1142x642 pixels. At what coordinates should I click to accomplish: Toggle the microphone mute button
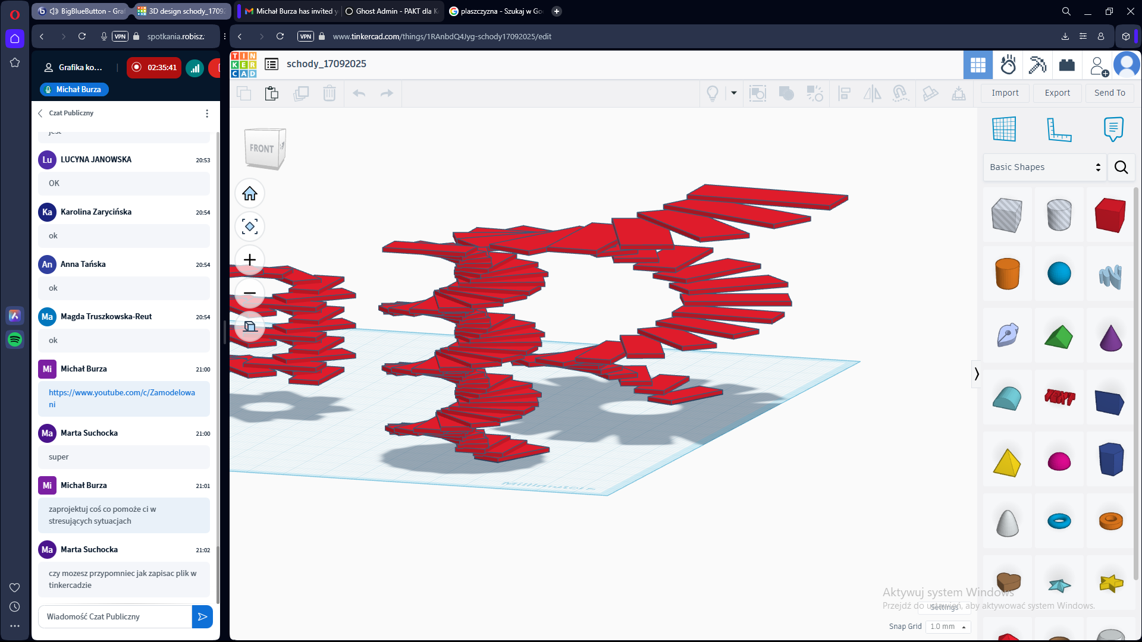(104, 36)
